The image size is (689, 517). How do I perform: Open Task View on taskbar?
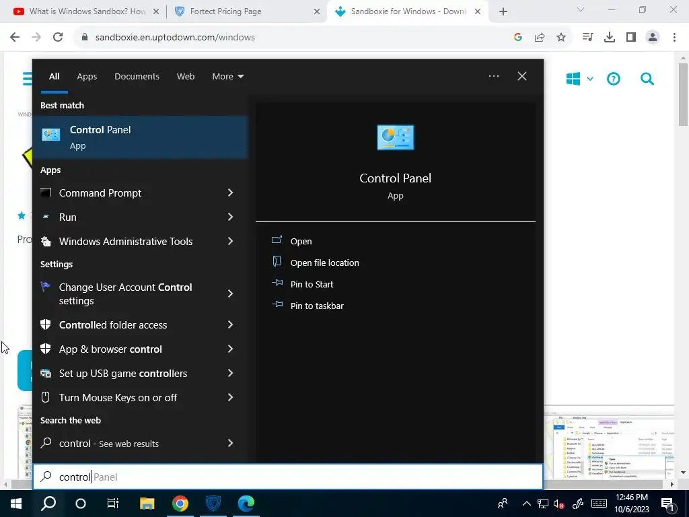point(113,504)
